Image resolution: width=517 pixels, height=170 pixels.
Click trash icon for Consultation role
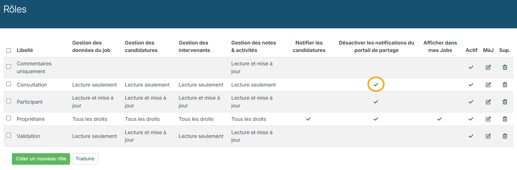(x=505, y=85)
